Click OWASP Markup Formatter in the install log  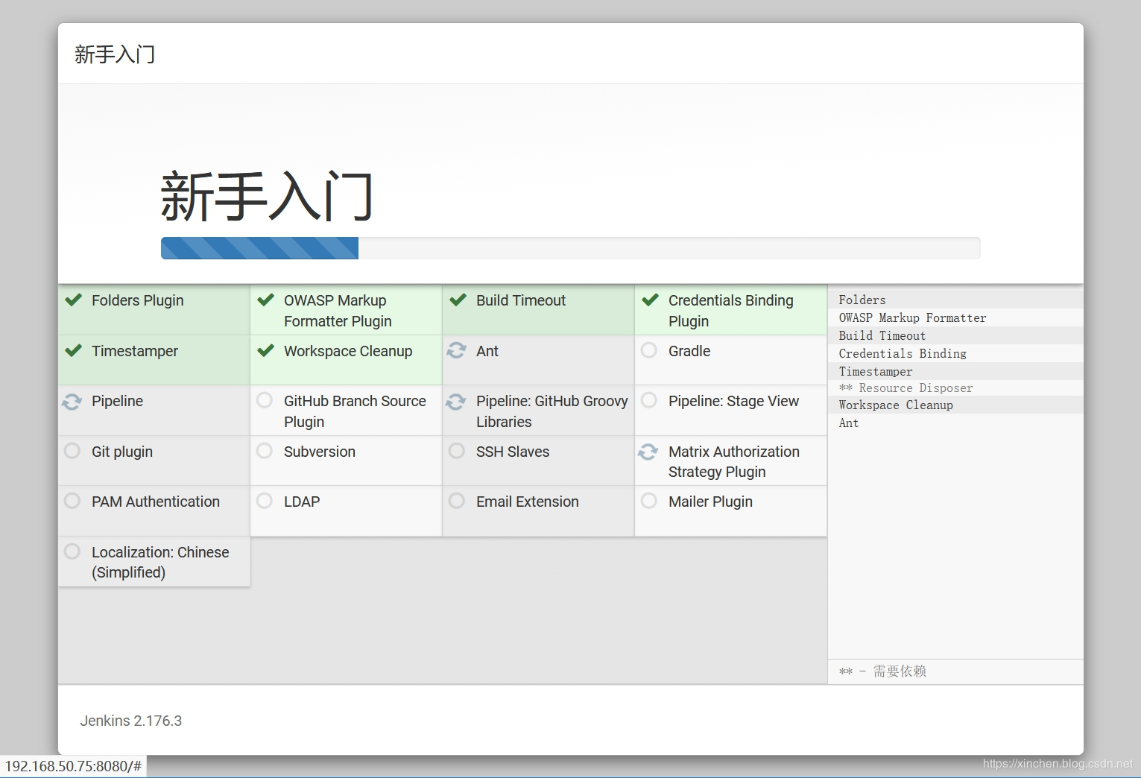click(x=912, y=317)
